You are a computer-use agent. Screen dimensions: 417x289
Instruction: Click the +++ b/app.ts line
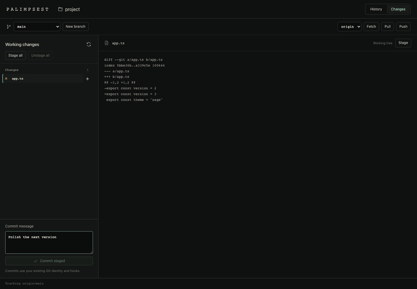tap(117, 77)
